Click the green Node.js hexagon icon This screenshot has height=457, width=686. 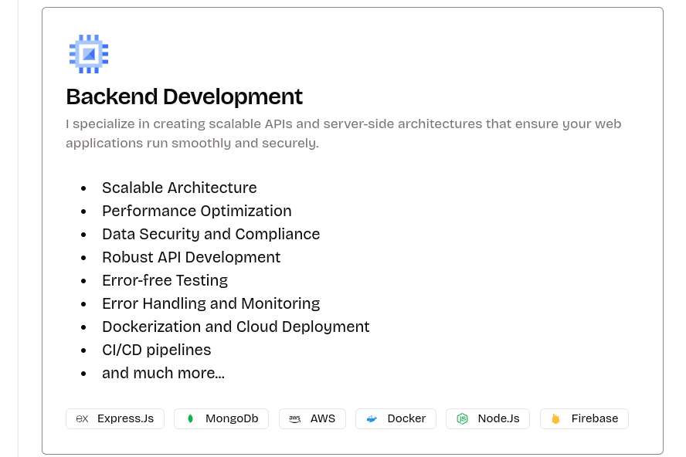point(462,418)
